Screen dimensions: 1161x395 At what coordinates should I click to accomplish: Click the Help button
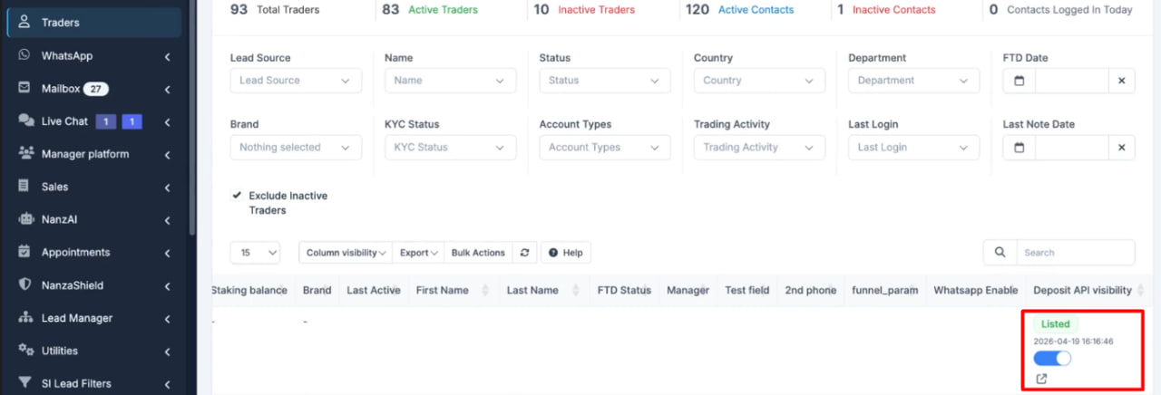566,253
